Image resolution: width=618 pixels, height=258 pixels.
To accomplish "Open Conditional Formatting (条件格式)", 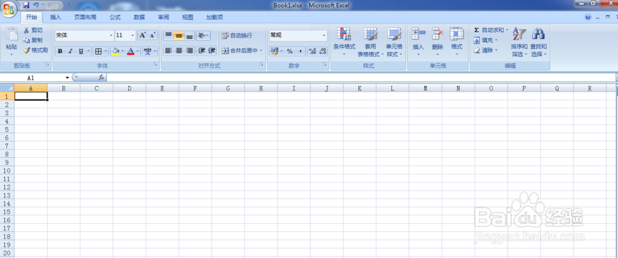I will pos(344,42).
